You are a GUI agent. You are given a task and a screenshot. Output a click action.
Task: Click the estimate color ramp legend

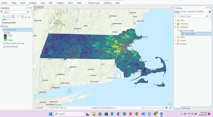point(5,38)
